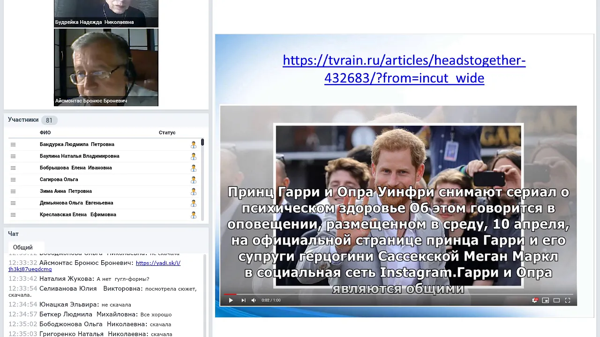Select webcam video of Айсмонтас Бронюс Броневич

point(106,67)
